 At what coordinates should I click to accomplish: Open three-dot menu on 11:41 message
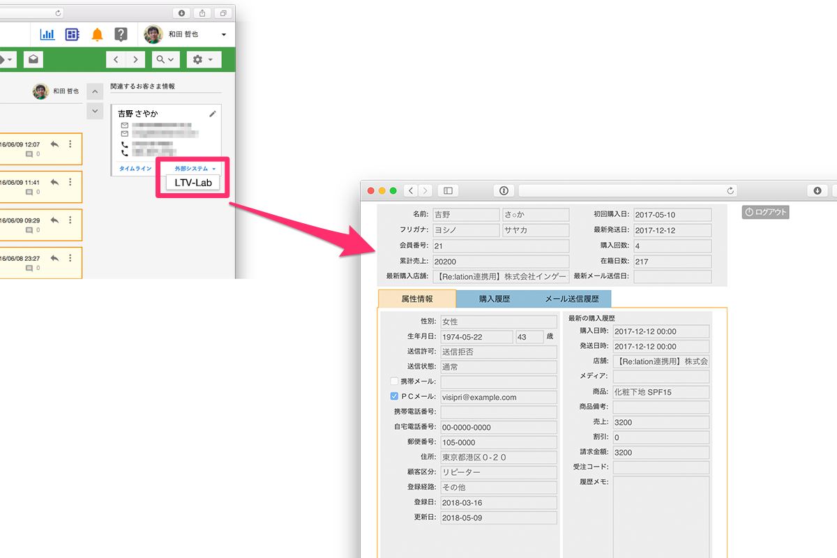pos(70,181)
